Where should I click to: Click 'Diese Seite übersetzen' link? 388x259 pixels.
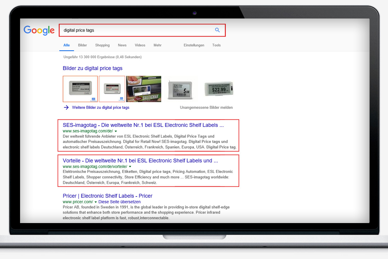point(120,202)
